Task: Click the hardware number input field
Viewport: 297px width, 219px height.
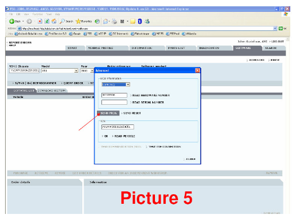Action: point(114,95)
